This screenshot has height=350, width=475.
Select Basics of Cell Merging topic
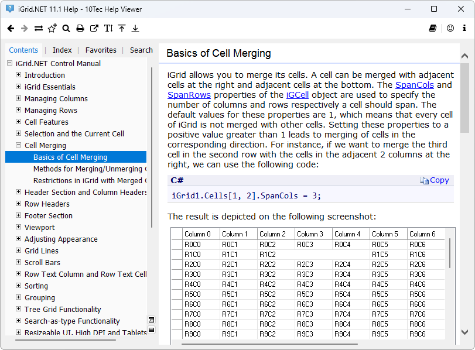[76, 157]
